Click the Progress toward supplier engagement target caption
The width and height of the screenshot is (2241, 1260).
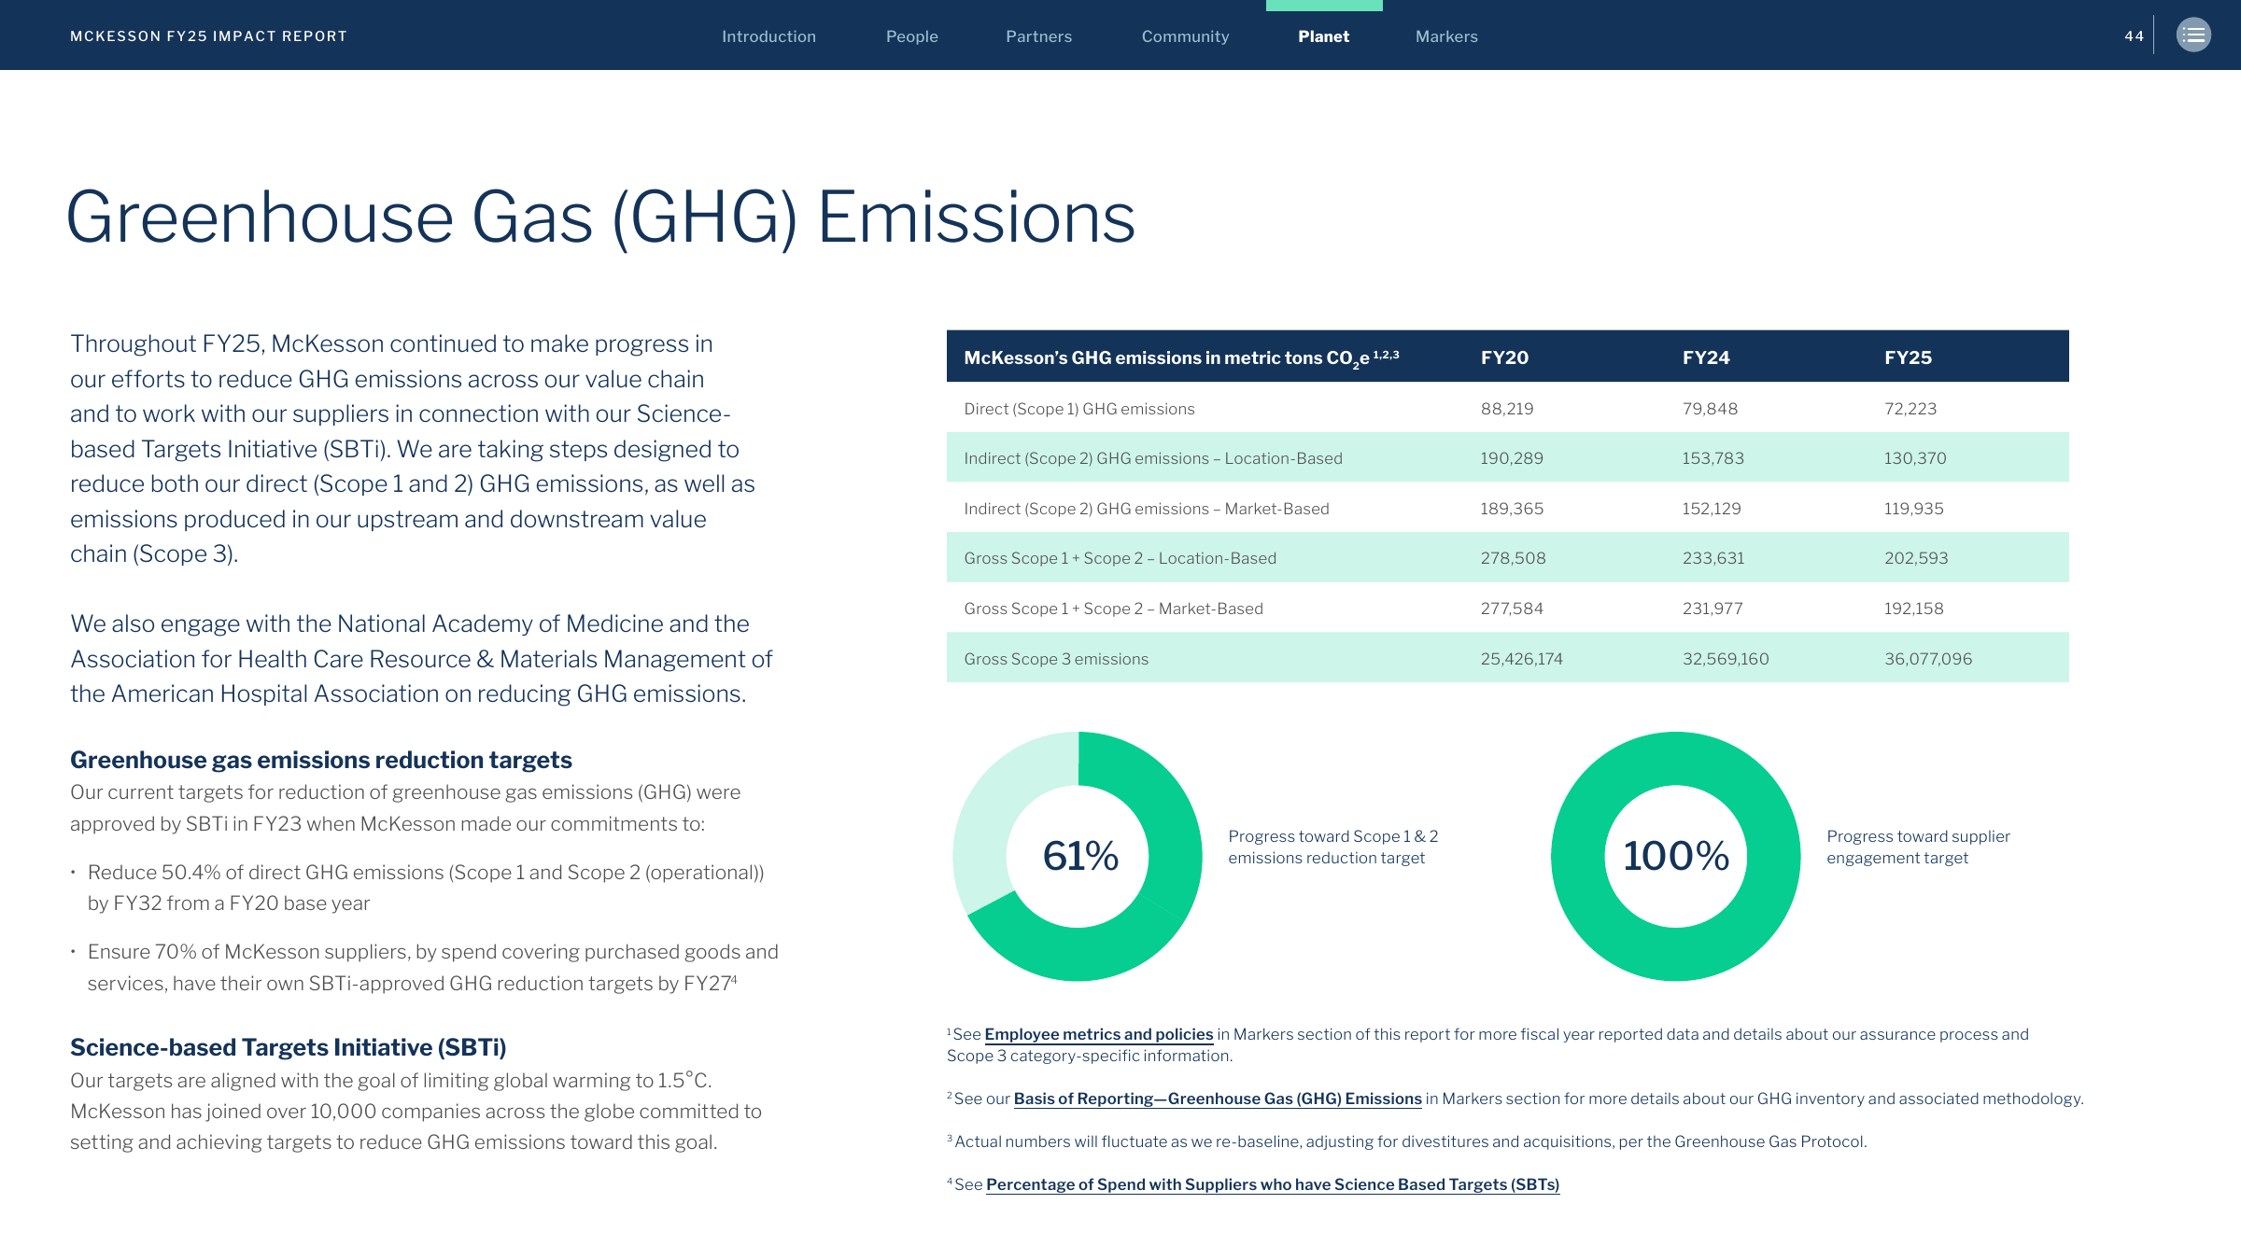pos(1918,847)
